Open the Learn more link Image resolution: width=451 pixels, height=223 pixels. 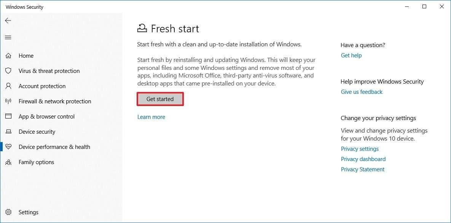[x=151, y=117]
